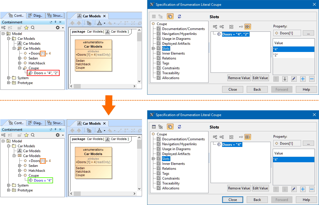This screenshot has width=319, height=205.
Task: Switch to Cont.. tab in lower panel
Action: pyautogui.click(x=16, y=123)
